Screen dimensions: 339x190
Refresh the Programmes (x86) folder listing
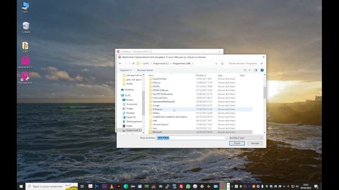coord(222,63)
